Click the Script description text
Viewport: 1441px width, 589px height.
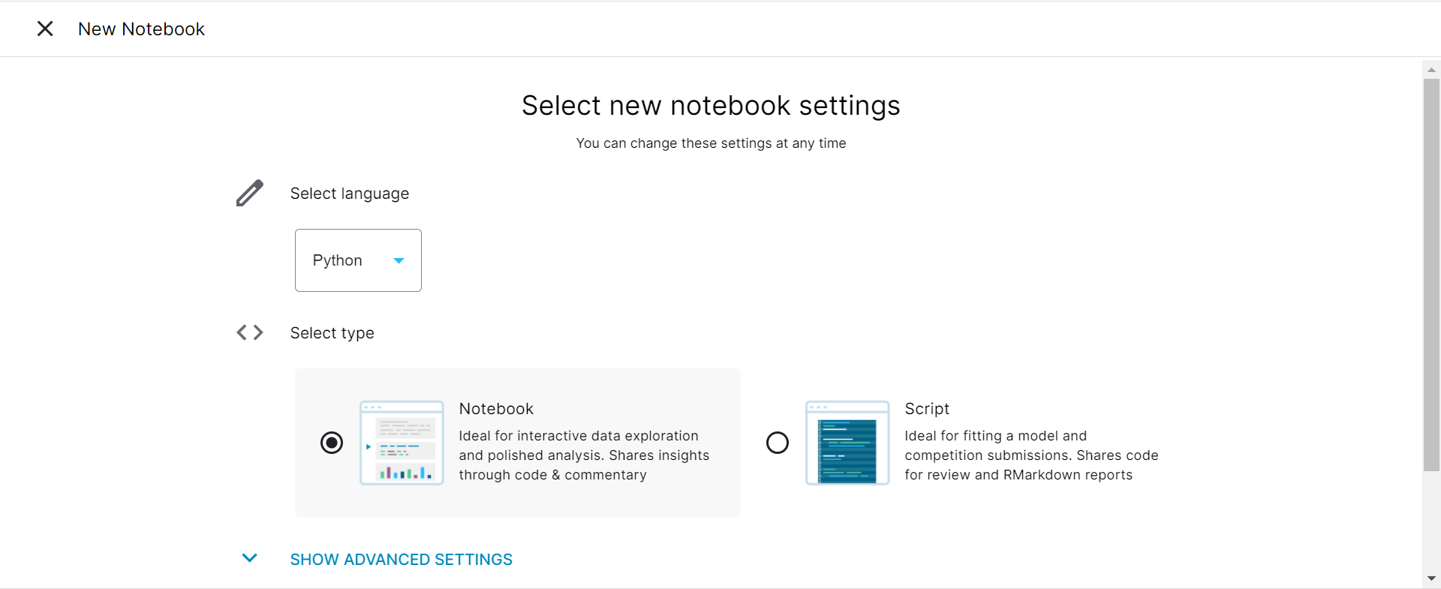click(x=1030, y=455)
